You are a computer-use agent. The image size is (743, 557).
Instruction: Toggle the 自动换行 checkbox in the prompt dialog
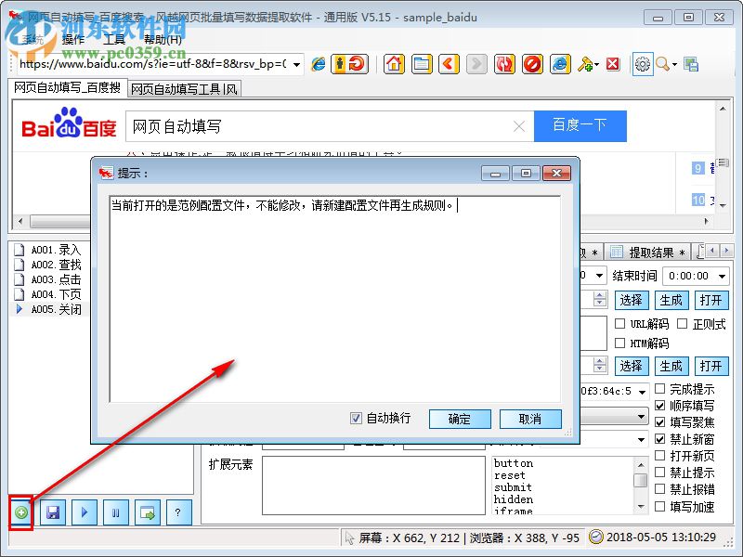(356, 418)
